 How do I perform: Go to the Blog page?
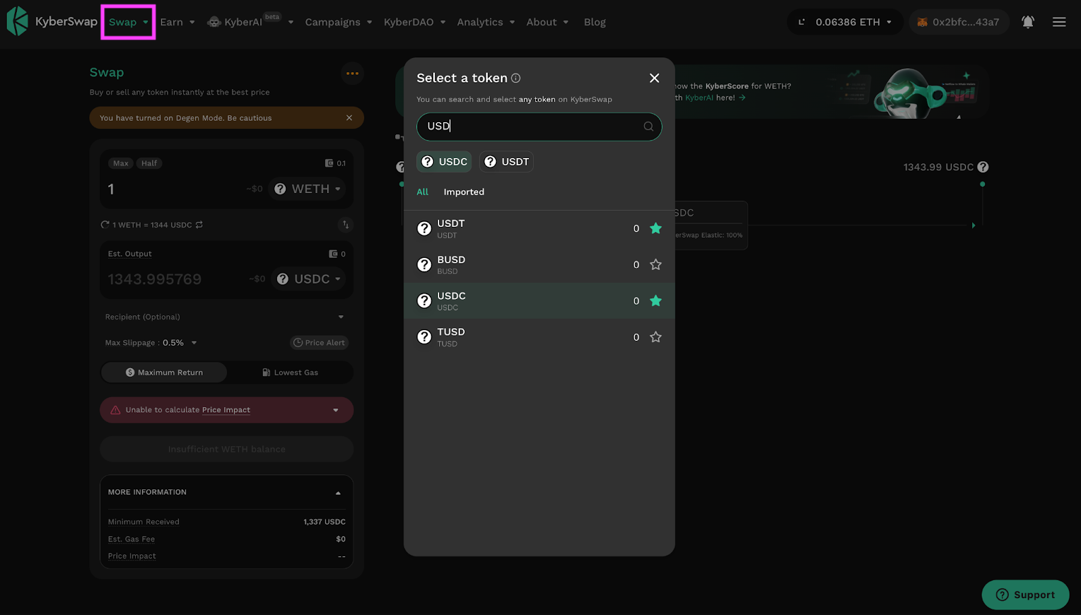pos(595,22)
